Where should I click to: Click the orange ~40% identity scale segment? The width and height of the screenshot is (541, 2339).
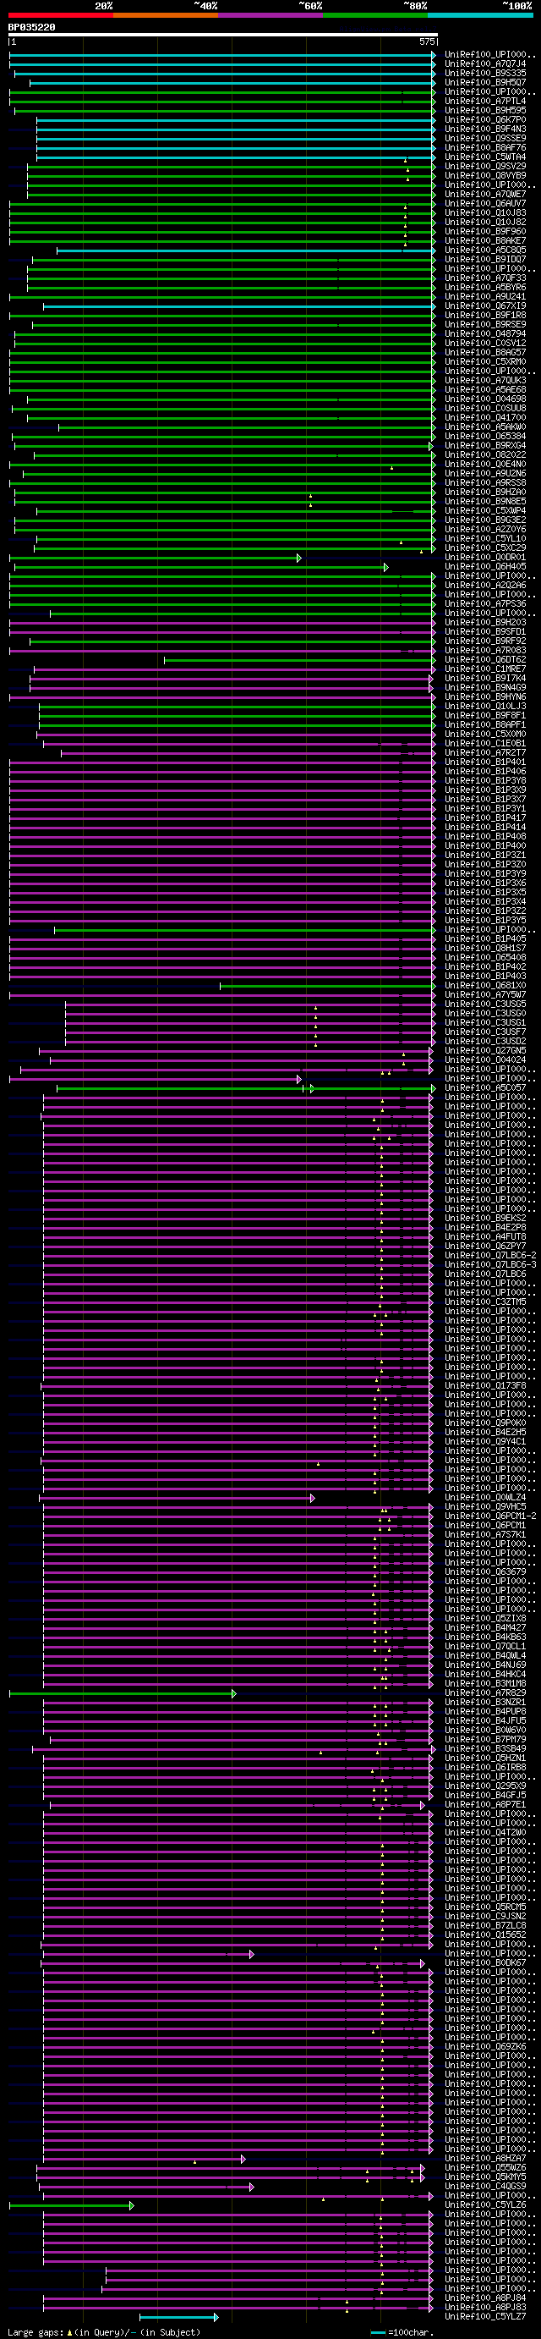click(x=165, y=15)
